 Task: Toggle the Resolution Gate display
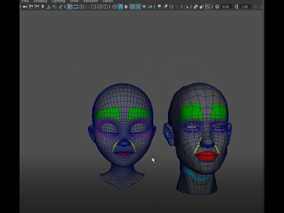[82, 7]
